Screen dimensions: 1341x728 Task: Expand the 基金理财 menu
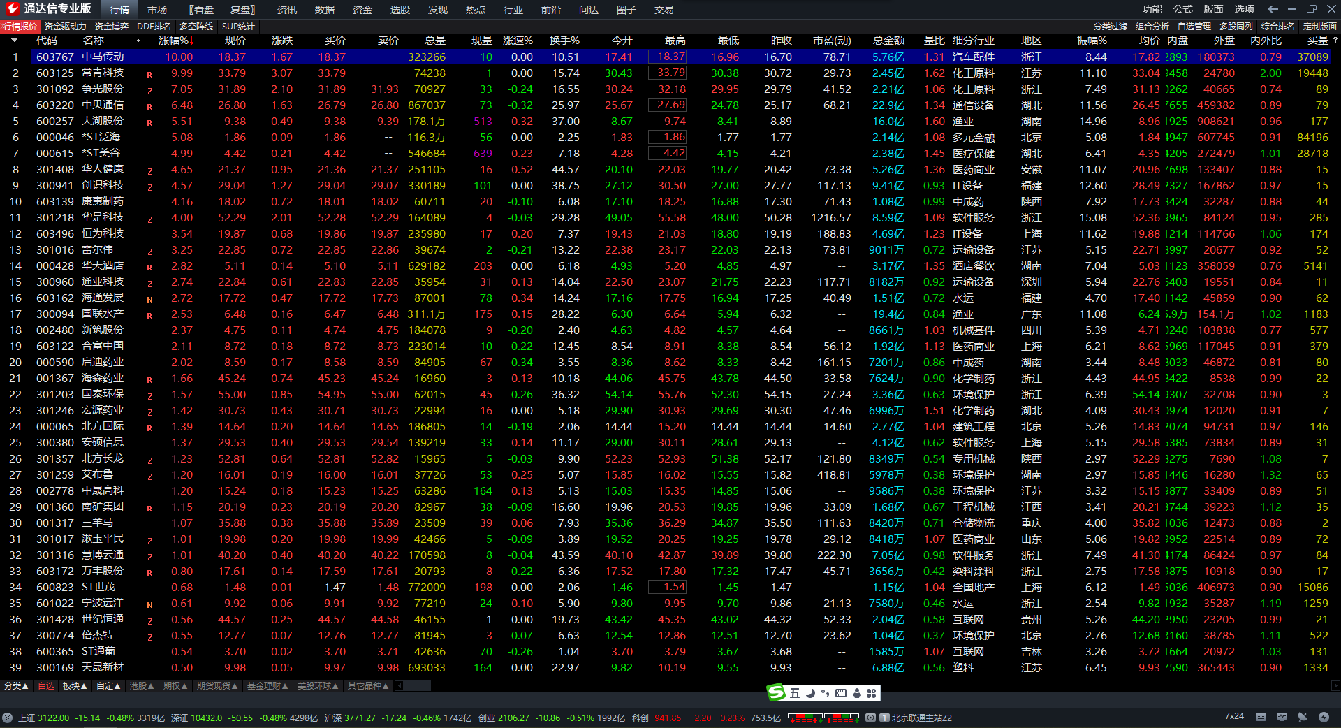point(268,686)
